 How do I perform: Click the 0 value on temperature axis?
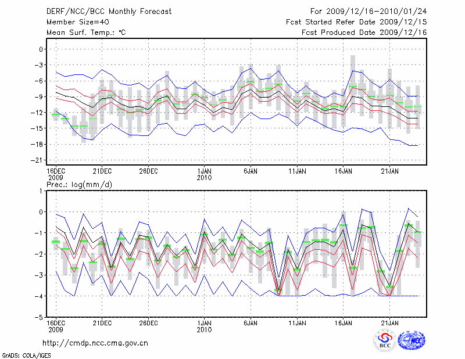click(41, 49)
